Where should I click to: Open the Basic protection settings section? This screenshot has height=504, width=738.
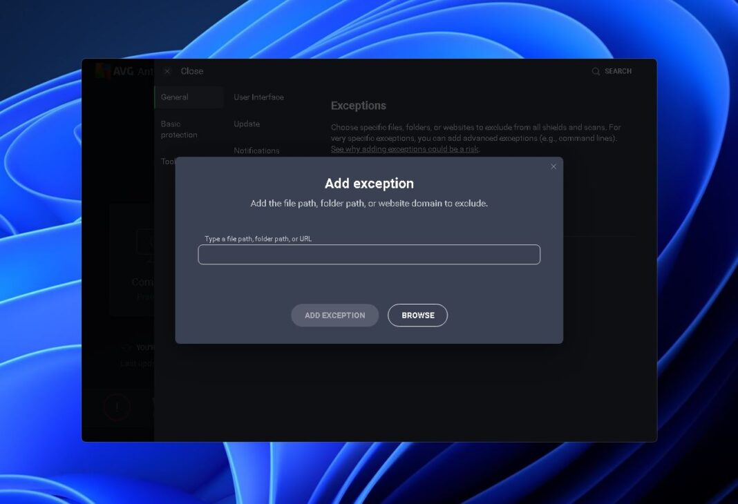click(x=179, y=129)
